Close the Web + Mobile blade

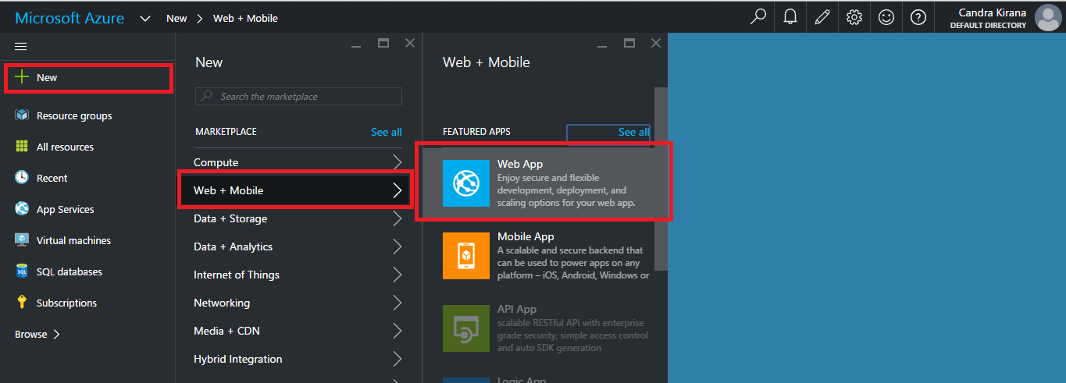[656, 44]
